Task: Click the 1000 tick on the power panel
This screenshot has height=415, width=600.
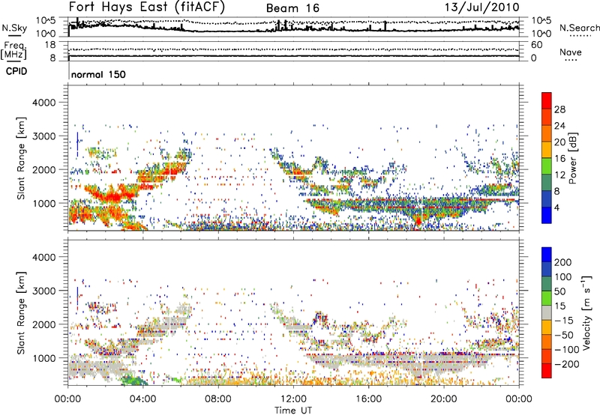Action: coord(44,203)
